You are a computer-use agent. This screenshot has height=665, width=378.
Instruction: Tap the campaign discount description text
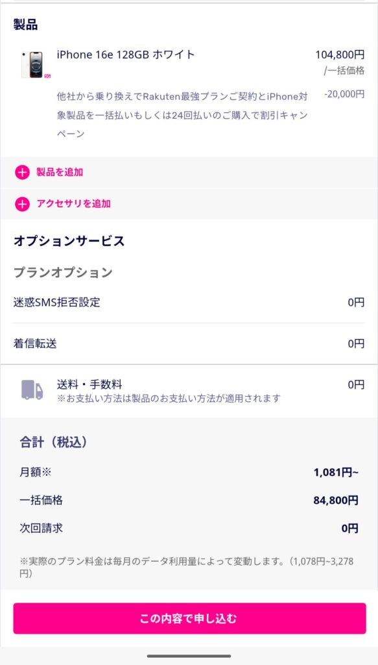point(182,115)
